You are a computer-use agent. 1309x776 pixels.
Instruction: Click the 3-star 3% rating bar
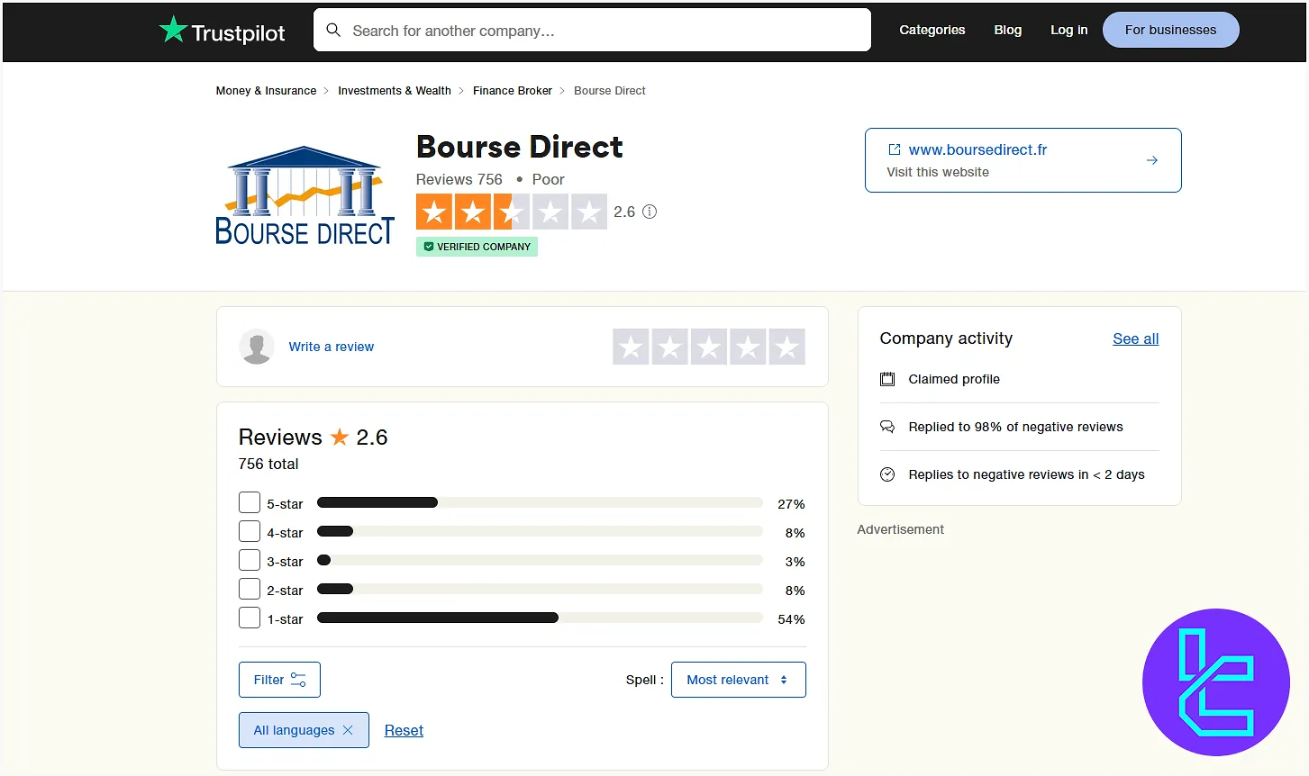coord(540,560)
